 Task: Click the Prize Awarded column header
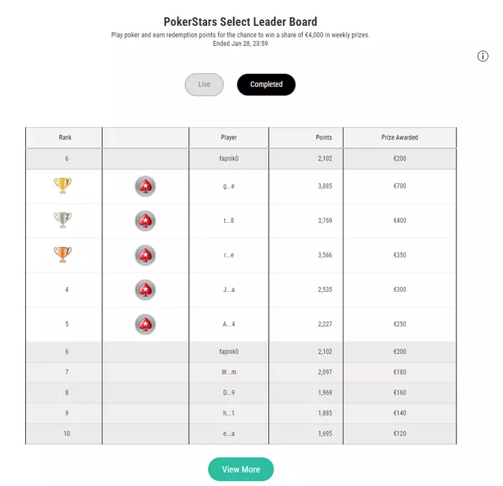point(400,137)
